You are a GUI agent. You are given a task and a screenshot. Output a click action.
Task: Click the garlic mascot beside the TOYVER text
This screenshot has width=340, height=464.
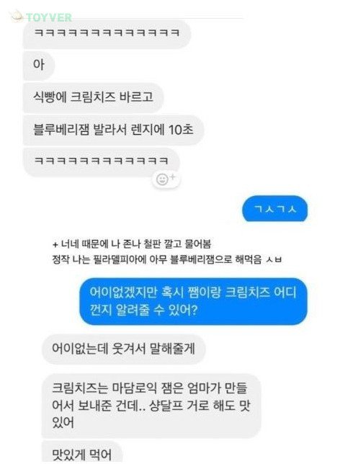pyautogui.click(x=17, y=16)
